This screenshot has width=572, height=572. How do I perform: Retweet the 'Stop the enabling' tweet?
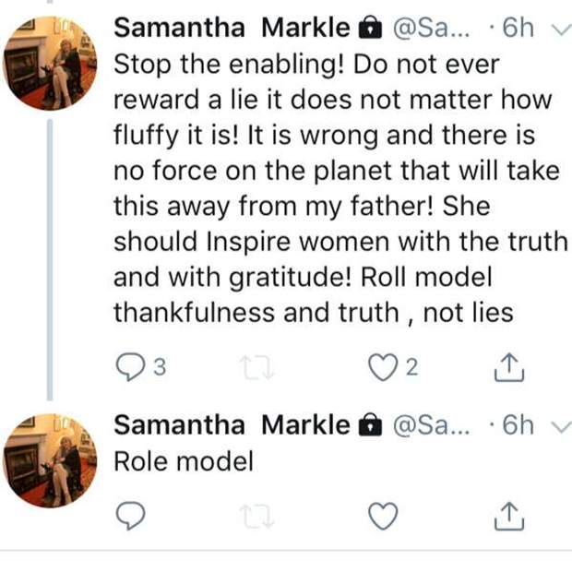(253, 368)
